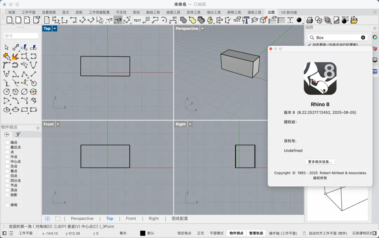Switch to the 图纸配置 layout tab
Viewport: 379px width, 238px height.
[180, 218]
